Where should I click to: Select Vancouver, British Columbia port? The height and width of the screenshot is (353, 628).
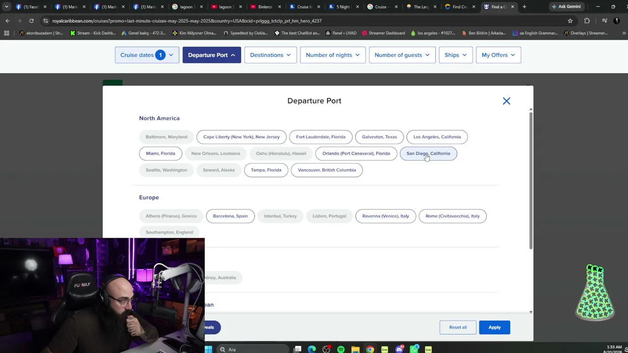(x=327, y=170)
